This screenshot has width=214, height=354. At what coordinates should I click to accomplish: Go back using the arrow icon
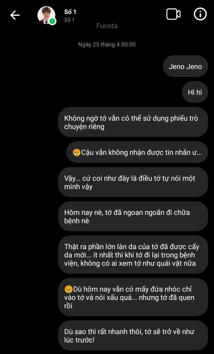[15, 15]
